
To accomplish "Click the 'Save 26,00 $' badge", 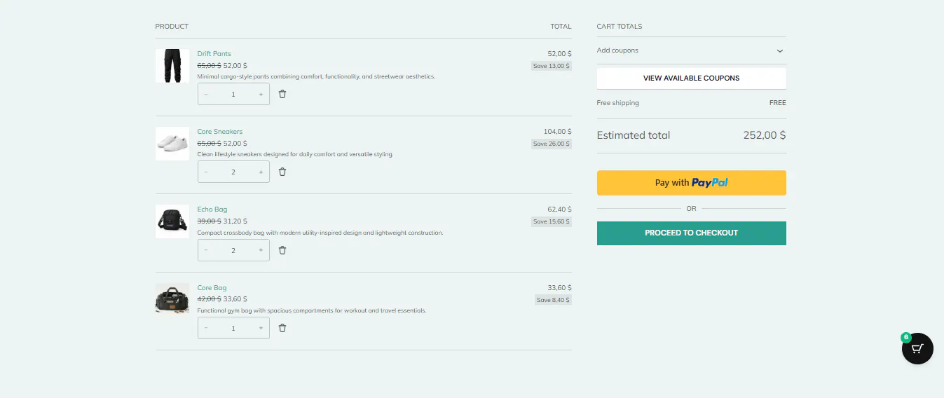I will pyautogui.click(x=552, y=144).
